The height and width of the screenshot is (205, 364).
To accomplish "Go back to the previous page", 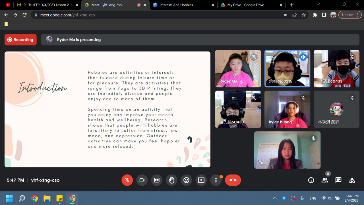I will (6, 15).
